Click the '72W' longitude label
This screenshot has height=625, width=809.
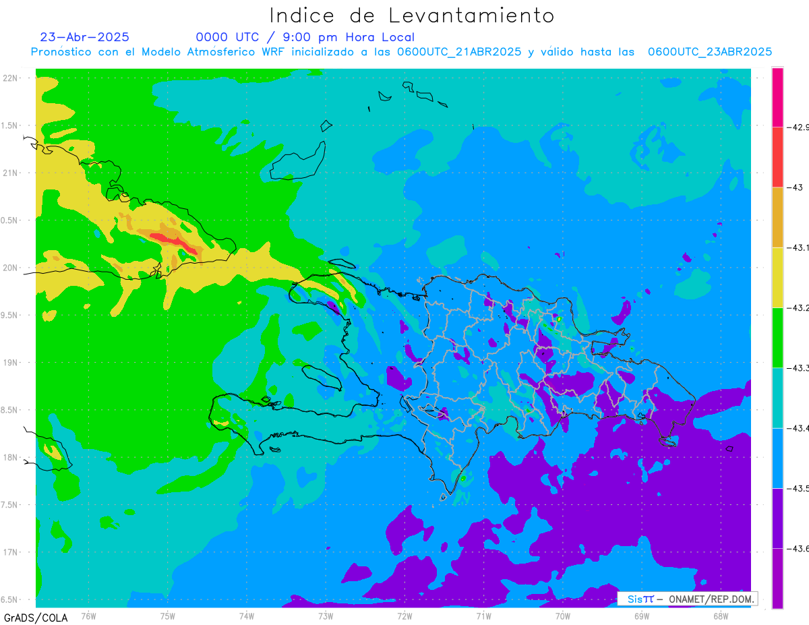(x=404, y=616)
